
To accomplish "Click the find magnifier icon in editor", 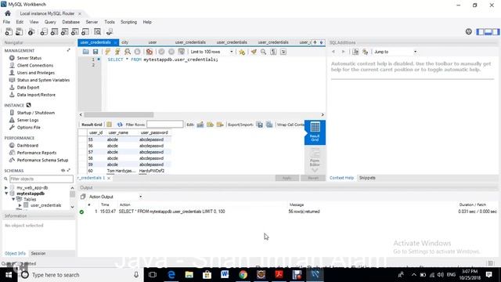I will (x=263, y=52).
